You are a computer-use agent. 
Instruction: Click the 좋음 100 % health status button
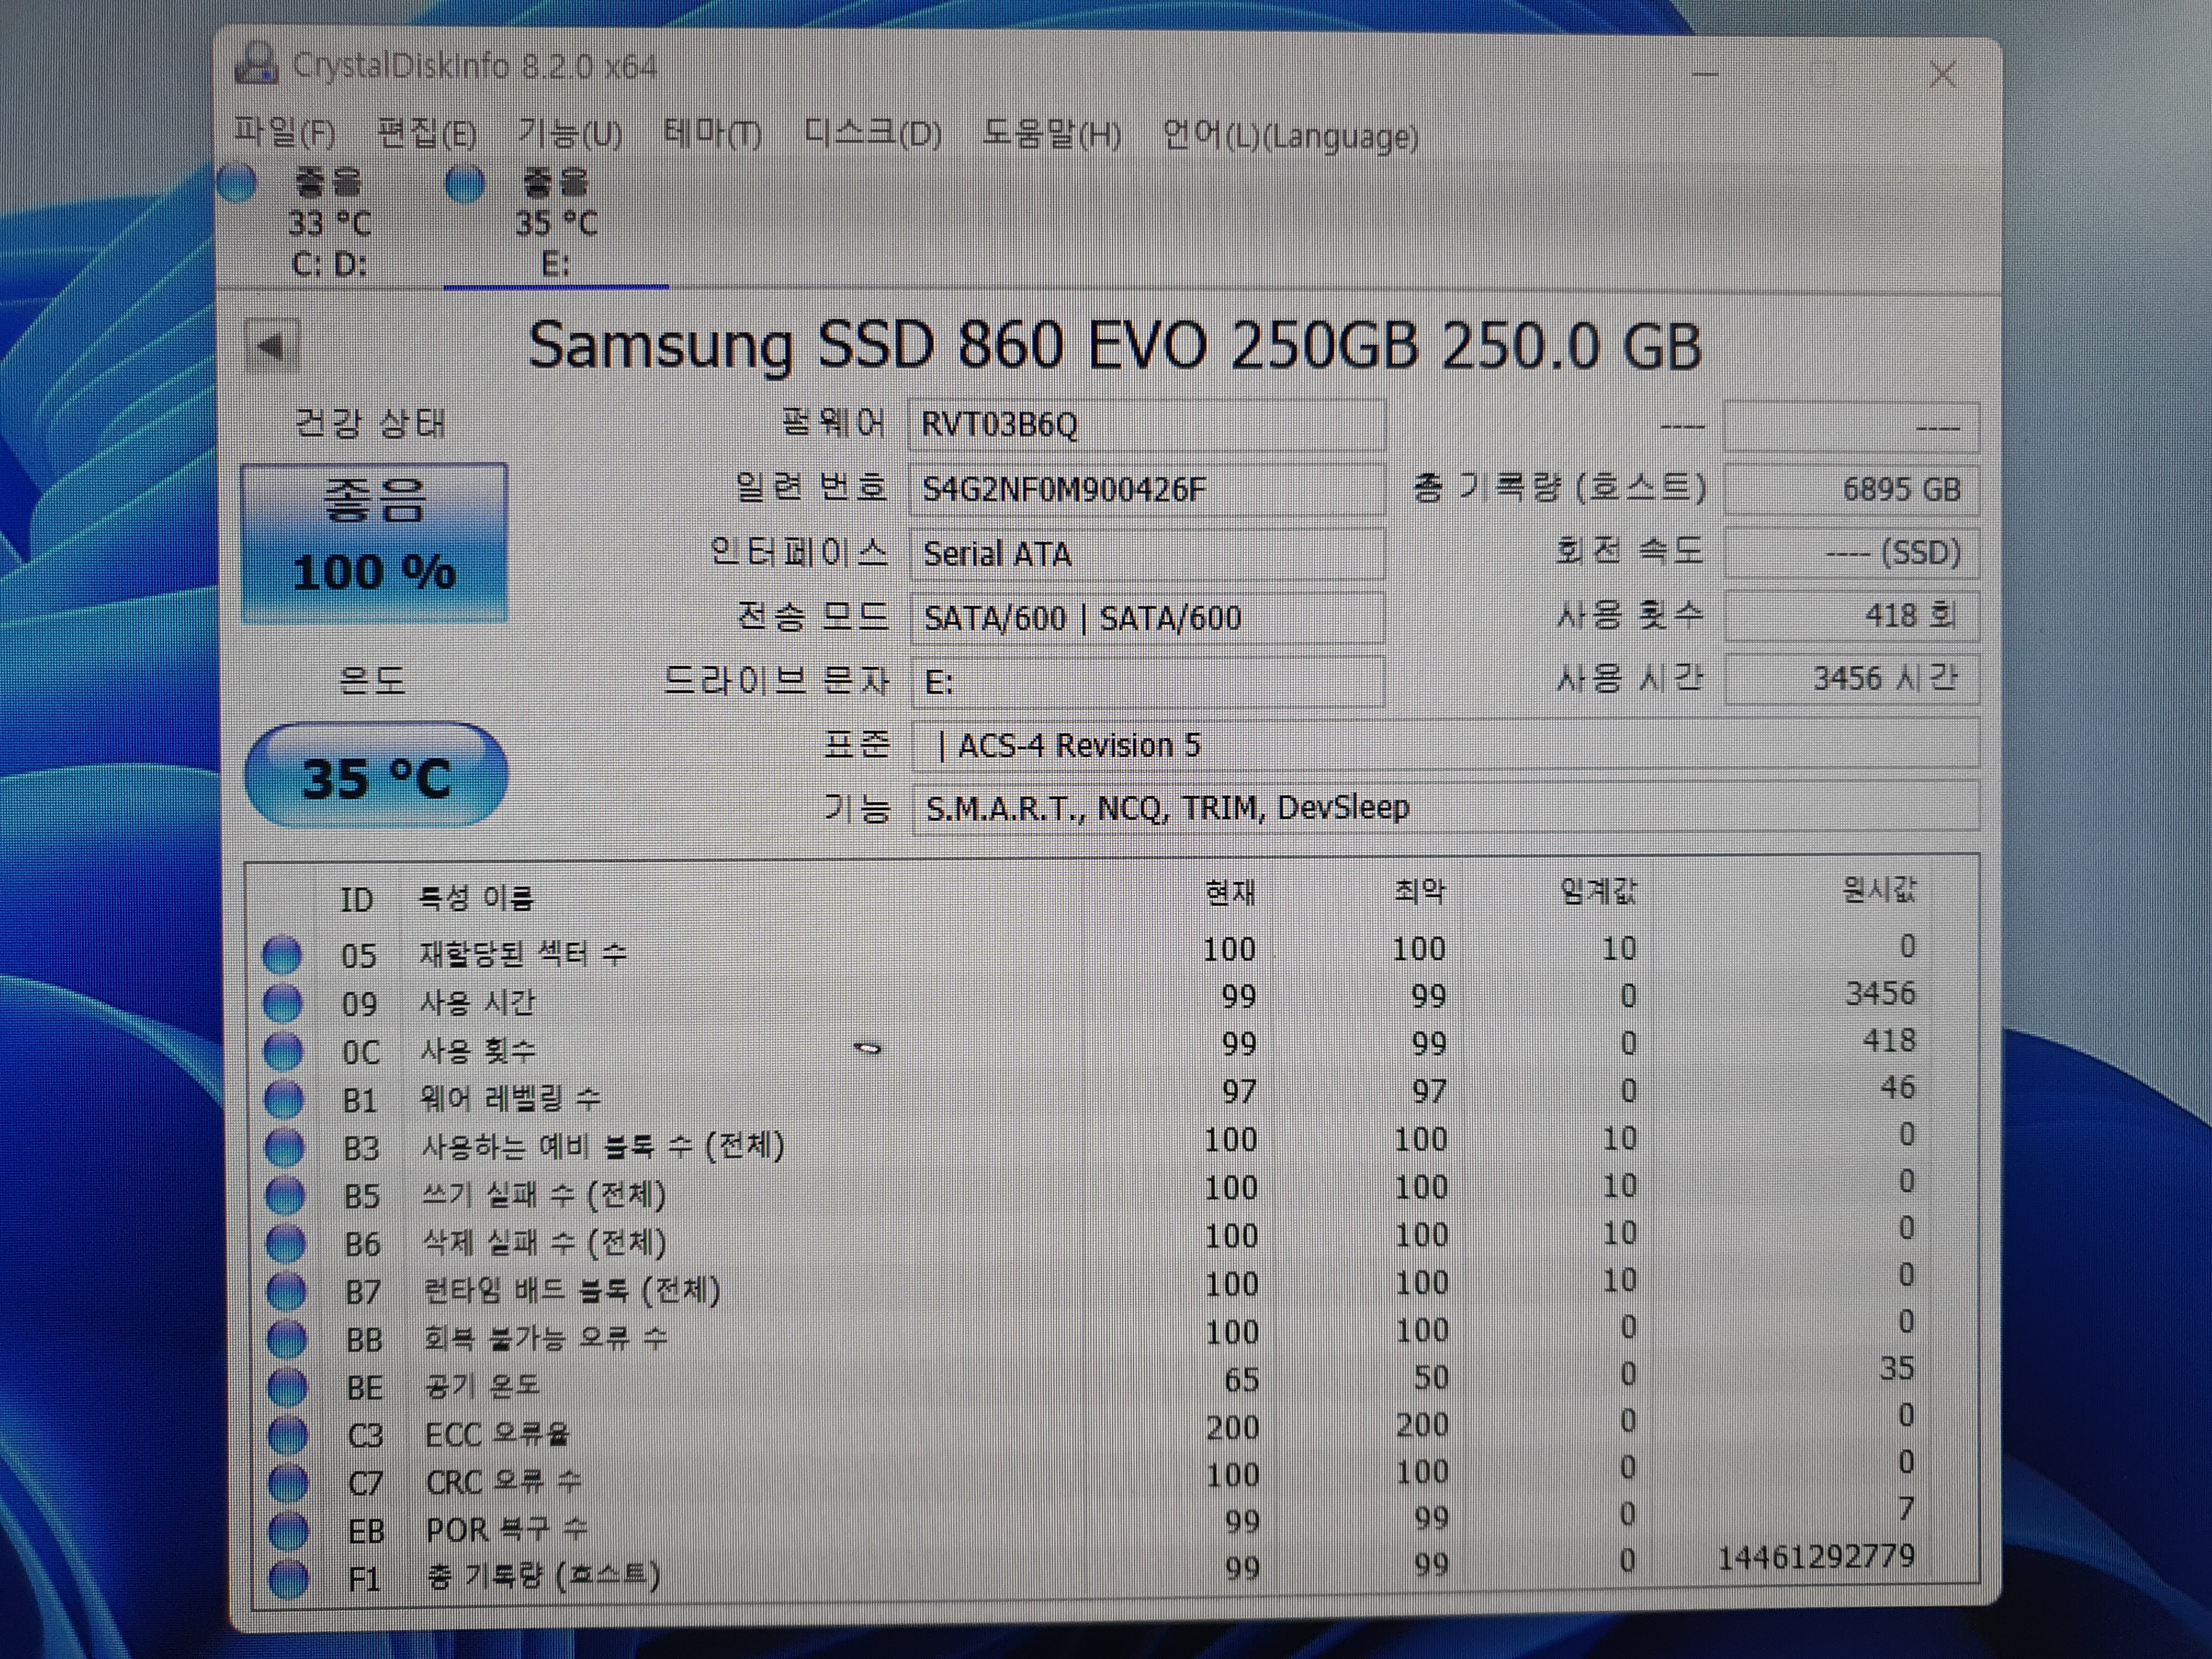click(374, 542)
